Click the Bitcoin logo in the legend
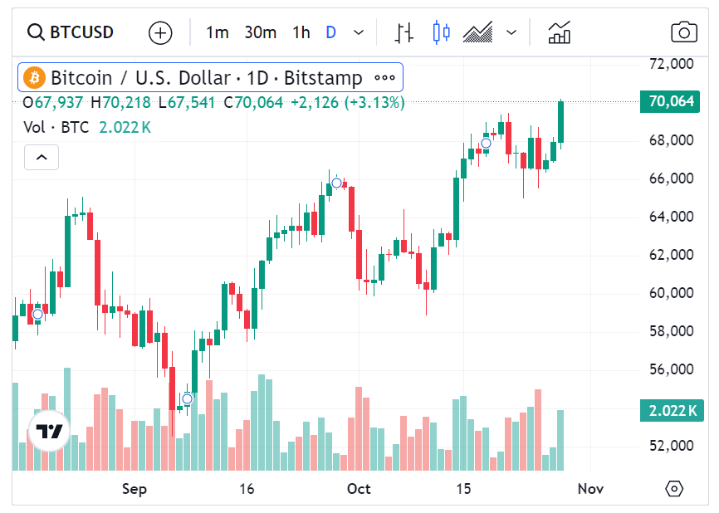The height and width of the screenshot is (513, 719). tap(33, 78)
